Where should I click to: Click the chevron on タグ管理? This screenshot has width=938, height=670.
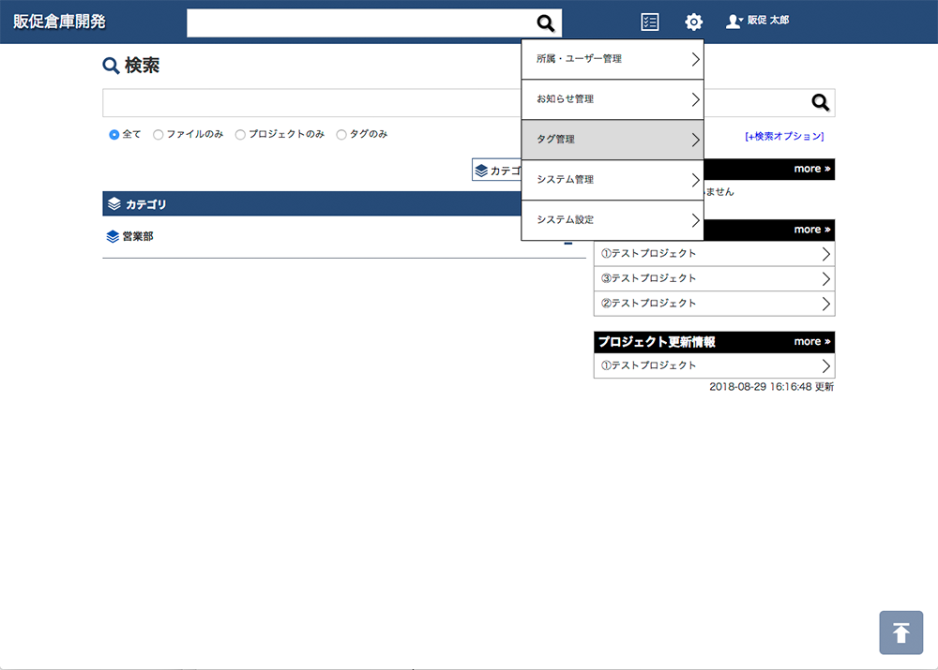(695, 140)
